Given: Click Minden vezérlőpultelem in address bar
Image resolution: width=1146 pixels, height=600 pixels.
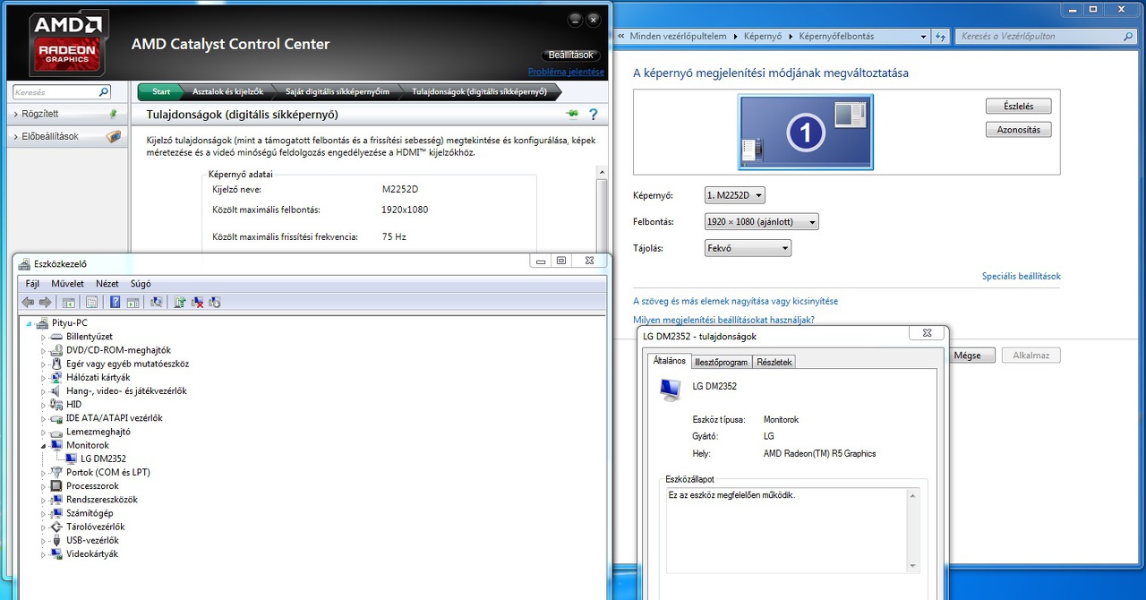Looking at the screenshot, I should (x=678, y=37).
